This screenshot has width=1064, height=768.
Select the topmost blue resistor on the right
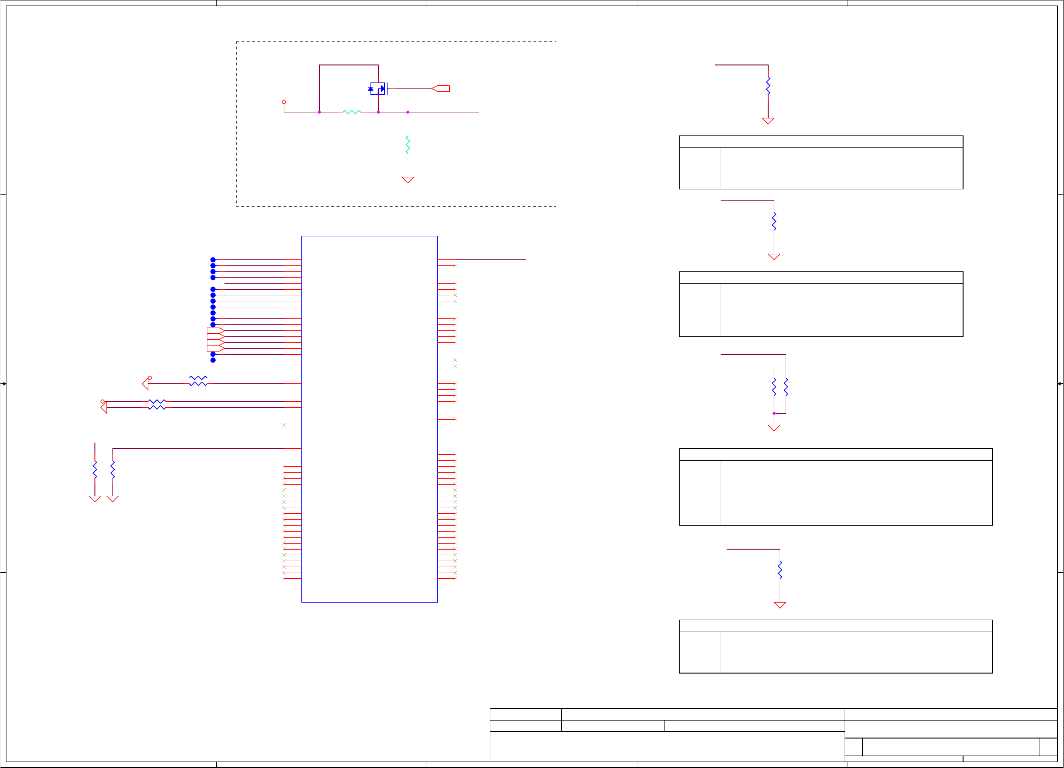click(768, 86)
